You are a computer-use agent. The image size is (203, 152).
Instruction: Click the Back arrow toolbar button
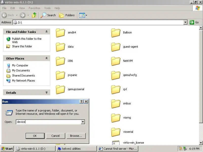pos(4,15)
